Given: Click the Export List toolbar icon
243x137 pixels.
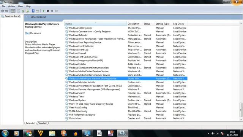Looking at the screenshot, I should point(27,11).
